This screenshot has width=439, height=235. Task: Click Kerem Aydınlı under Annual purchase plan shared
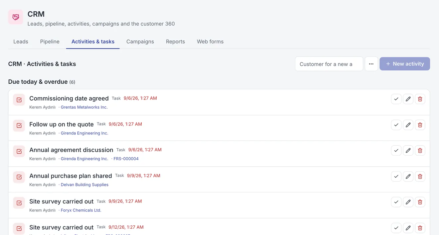coord(42,185)
